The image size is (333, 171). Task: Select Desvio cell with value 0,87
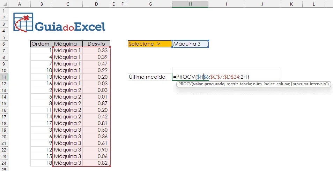coord(96,103)
